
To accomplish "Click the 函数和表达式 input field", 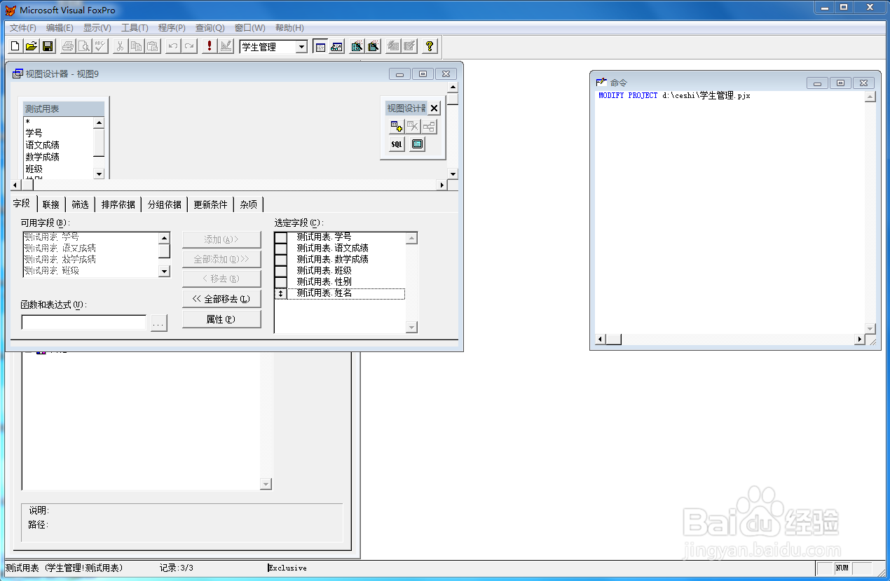I will point(84,323).
